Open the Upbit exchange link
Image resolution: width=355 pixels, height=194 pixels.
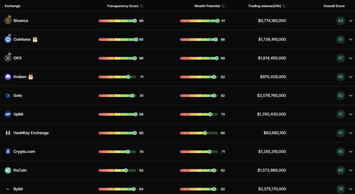click(x=18, y=114)
